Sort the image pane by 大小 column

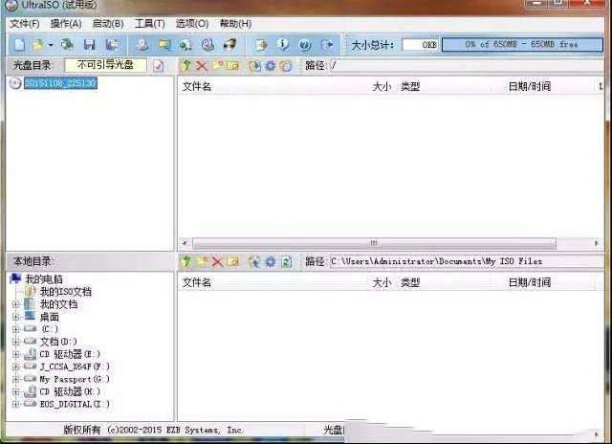(x=382, y=86)
